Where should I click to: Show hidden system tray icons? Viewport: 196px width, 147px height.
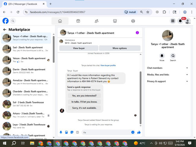tap(151, 143)
